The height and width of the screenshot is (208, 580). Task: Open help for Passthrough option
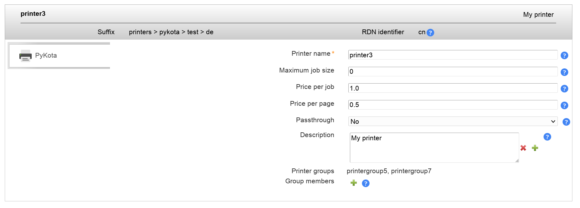pyautogui.click(x=566, y=122)
